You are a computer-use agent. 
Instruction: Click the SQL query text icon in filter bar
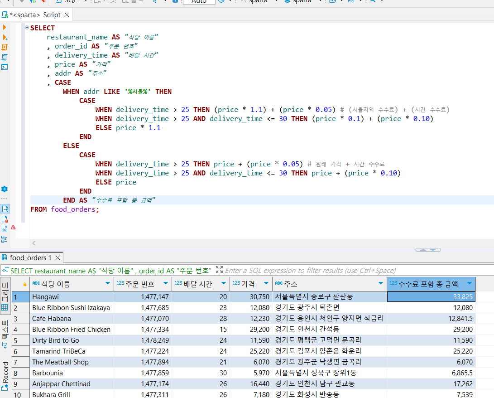(x=5, y=270)
